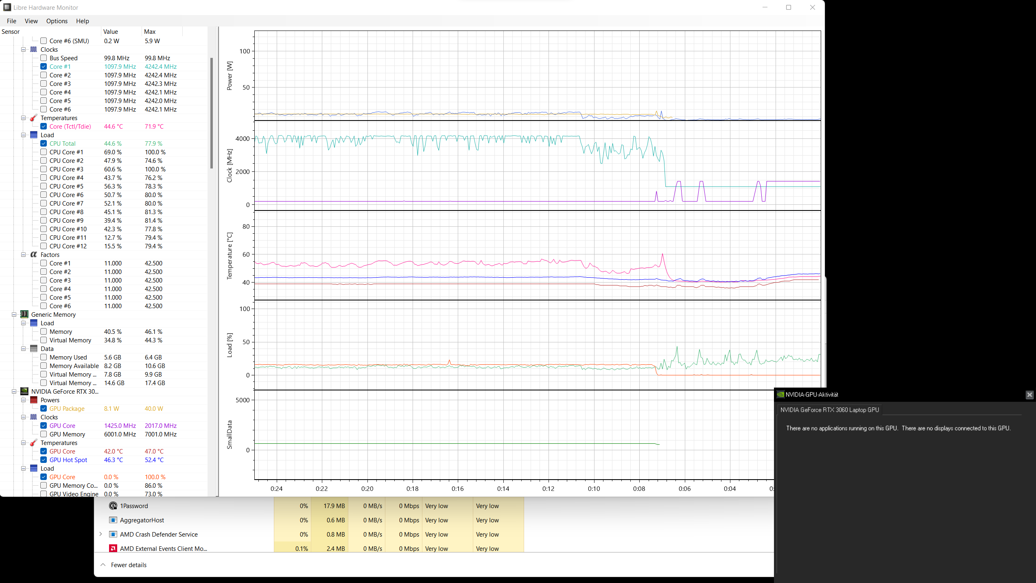Click the 1Password process icon
1036x583 pixels.
point(113,506)
